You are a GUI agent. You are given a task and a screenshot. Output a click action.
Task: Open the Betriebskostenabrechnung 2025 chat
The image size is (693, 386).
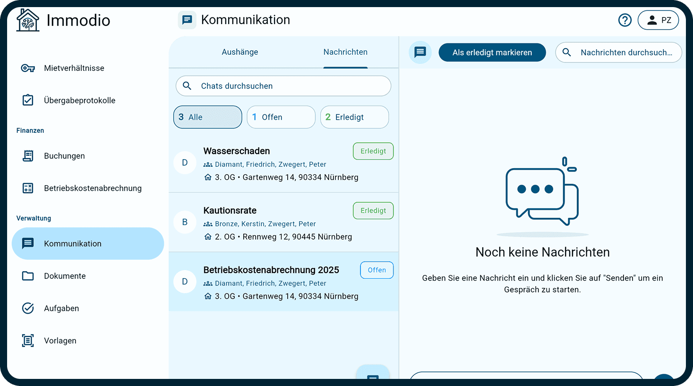click(283, 282)
